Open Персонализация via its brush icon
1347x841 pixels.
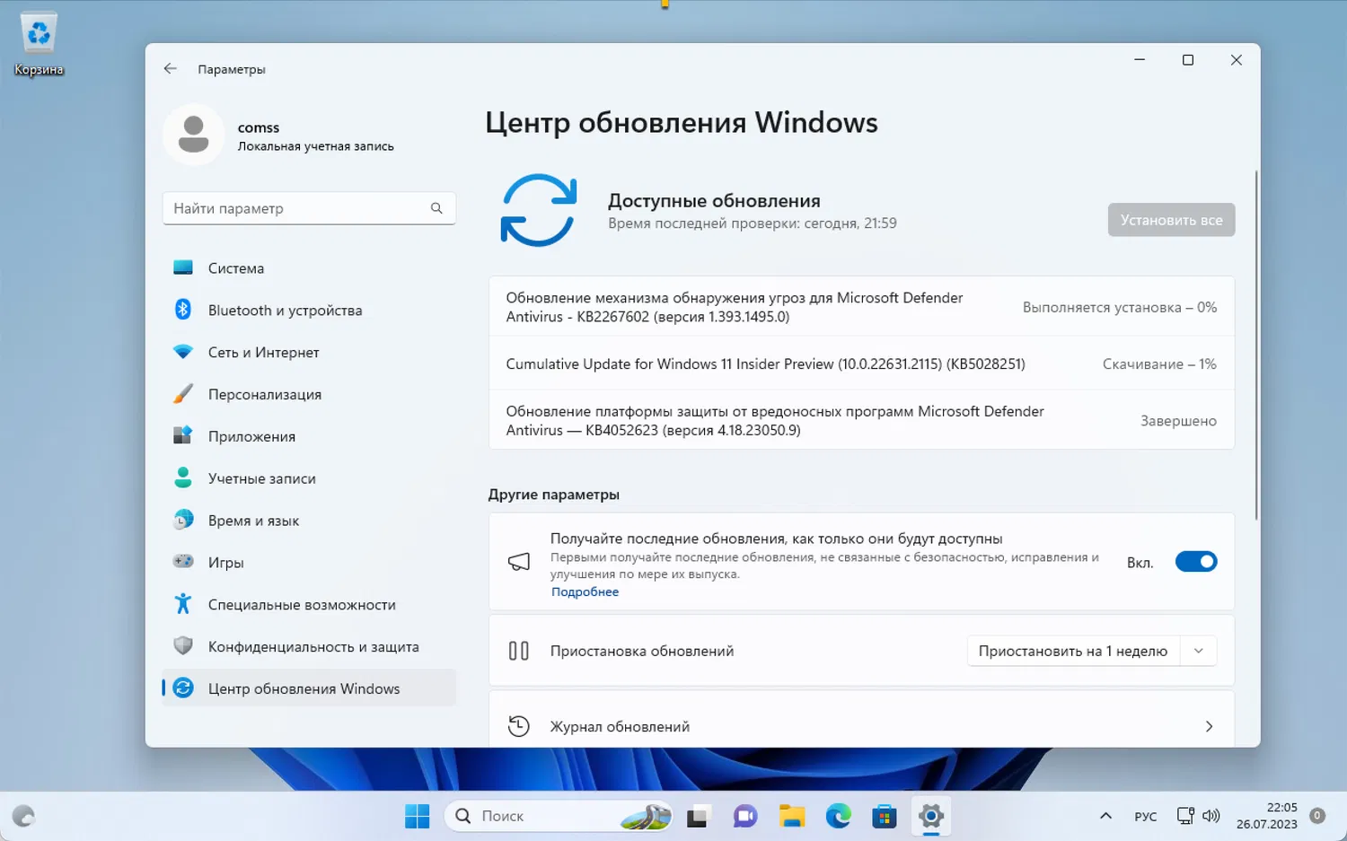click(x=183, y=394)
